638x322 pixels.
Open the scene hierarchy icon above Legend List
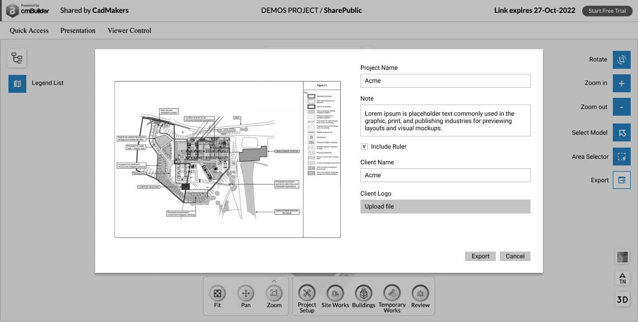click(x=17, y=58)
